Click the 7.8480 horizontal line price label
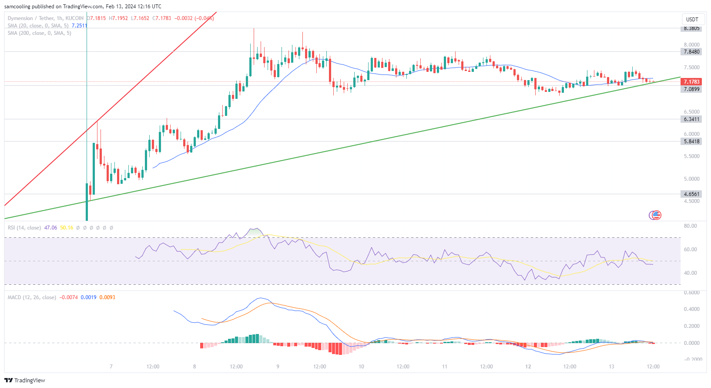This screenshot has width=711, height=388. pyautogui.click(x=691, y=51)
